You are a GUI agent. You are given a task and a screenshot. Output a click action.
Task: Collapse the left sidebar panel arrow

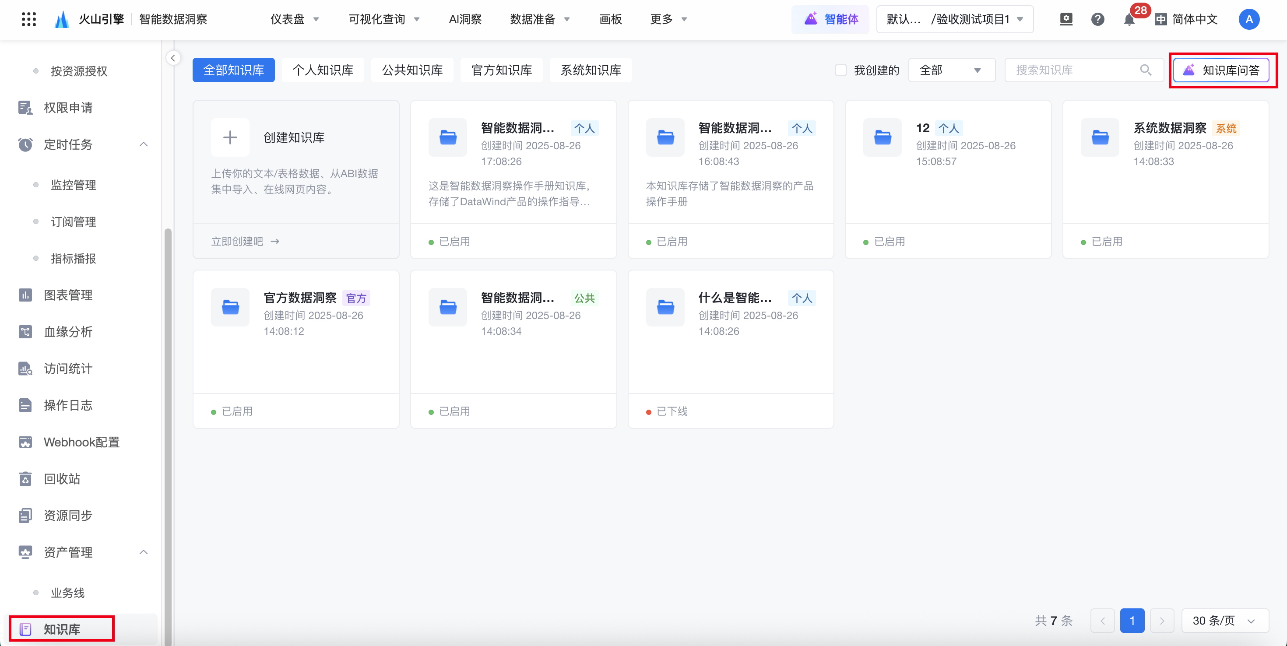pyautogui.click(x=173, y=58)
